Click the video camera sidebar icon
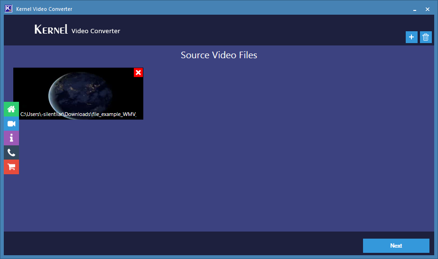The image size is (438, 259). [x=11, y=124]
